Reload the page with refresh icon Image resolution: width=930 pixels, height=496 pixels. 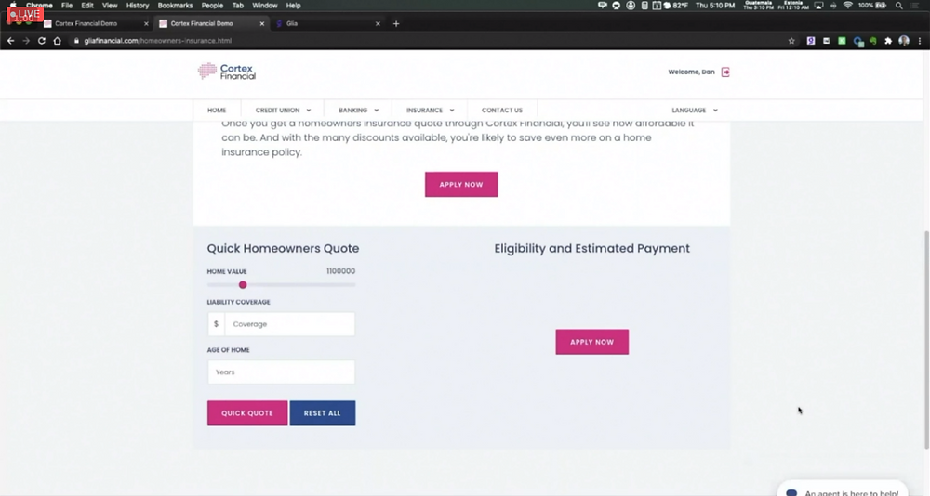pyautogui.click(x=42, y=41)
